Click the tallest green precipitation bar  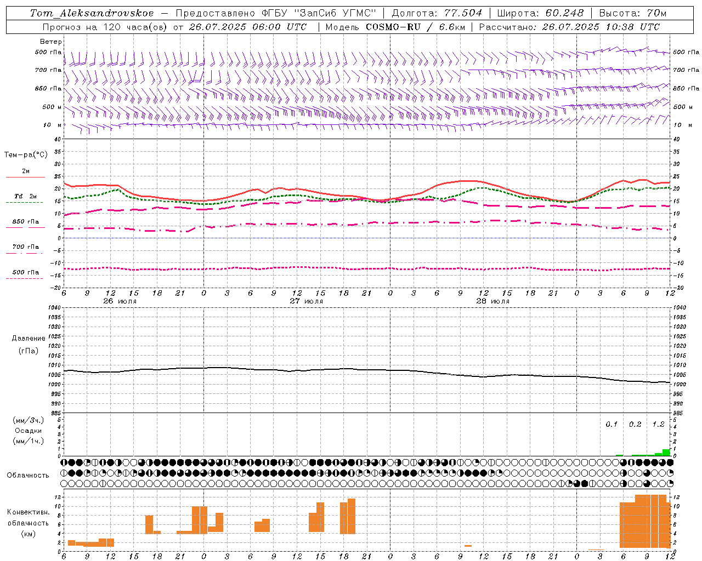pos(666,453)
